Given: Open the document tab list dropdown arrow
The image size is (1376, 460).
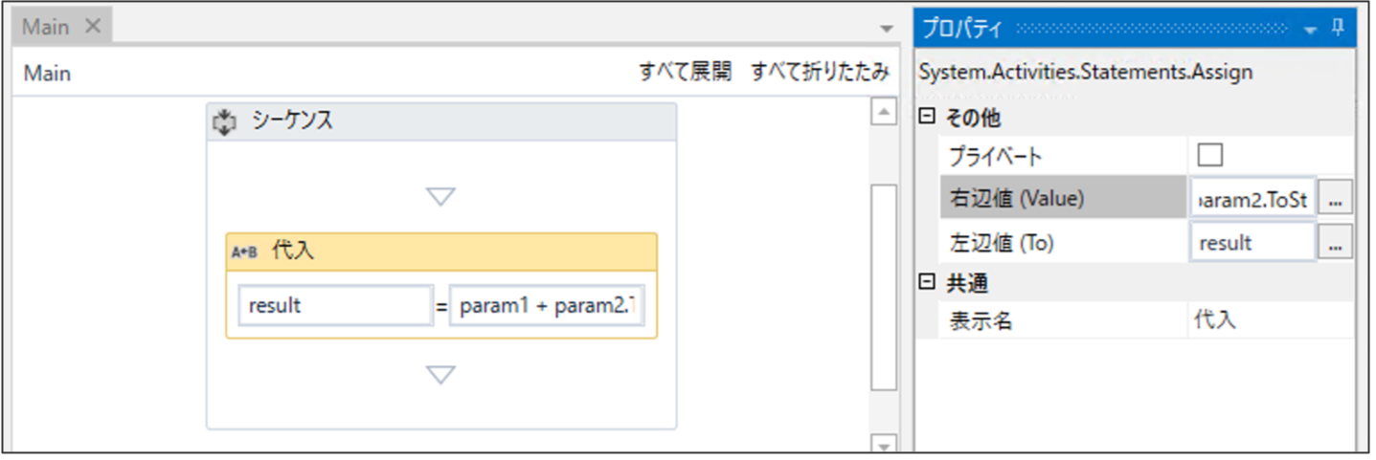Looking at the screenshot, I should [887, 29].
